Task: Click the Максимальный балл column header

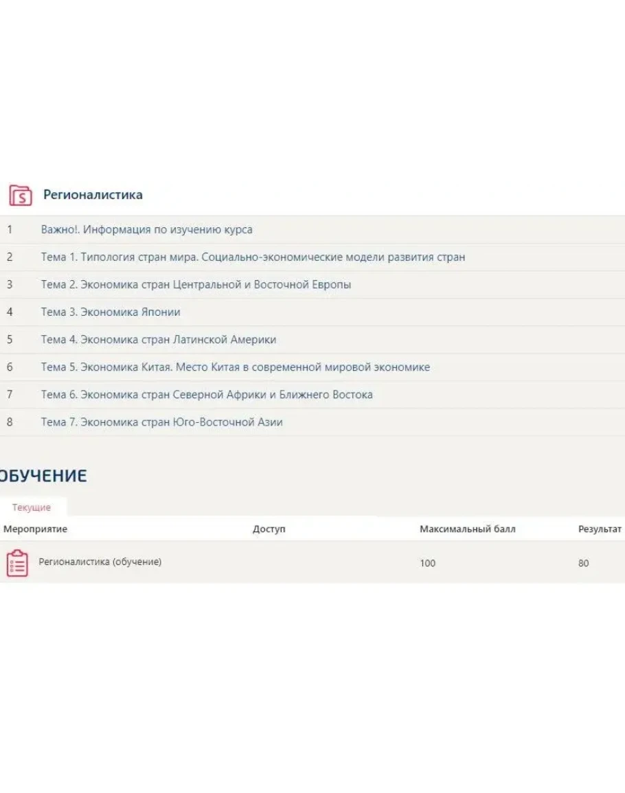Action: coord(467,529)
